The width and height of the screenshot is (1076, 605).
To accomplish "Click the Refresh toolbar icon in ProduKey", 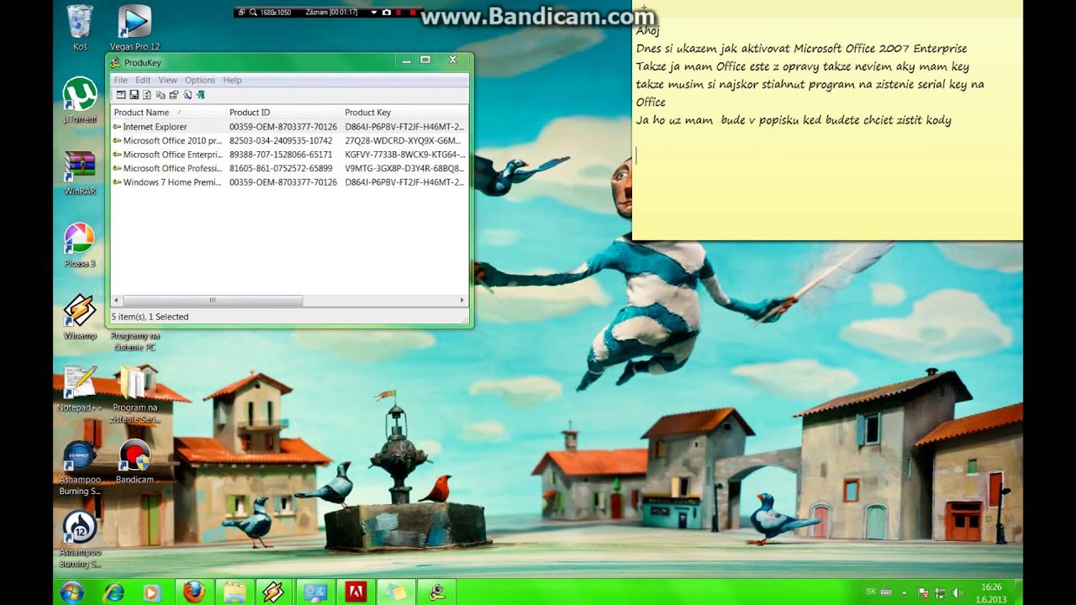I will [147, 95].
